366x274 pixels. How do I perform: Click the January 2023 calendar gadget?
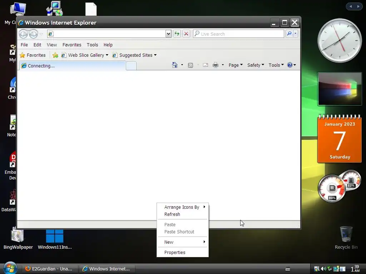pyautogui.click(x=340, y=139)
